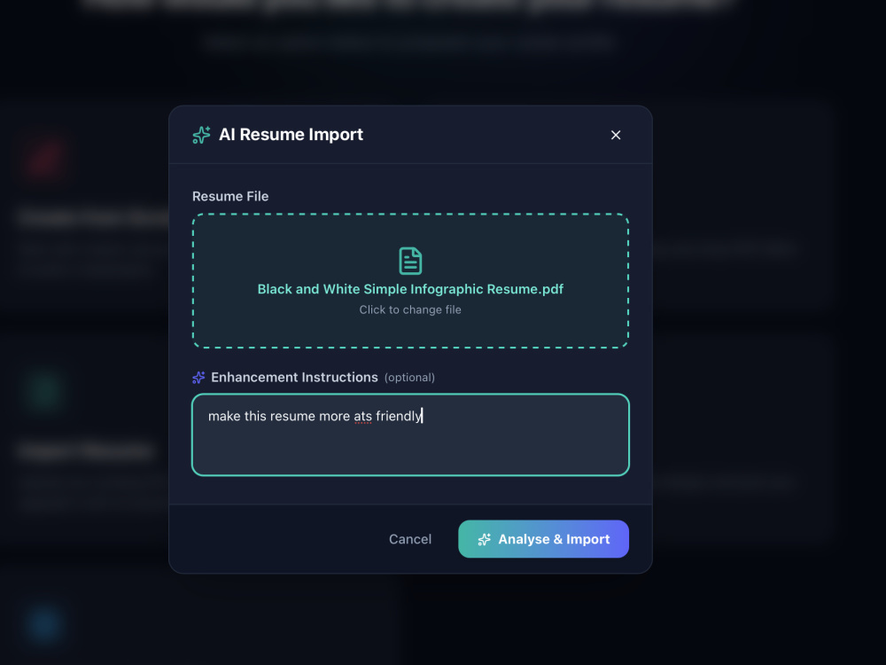Click the sparkle icon beside AI Resume Import

201,135
